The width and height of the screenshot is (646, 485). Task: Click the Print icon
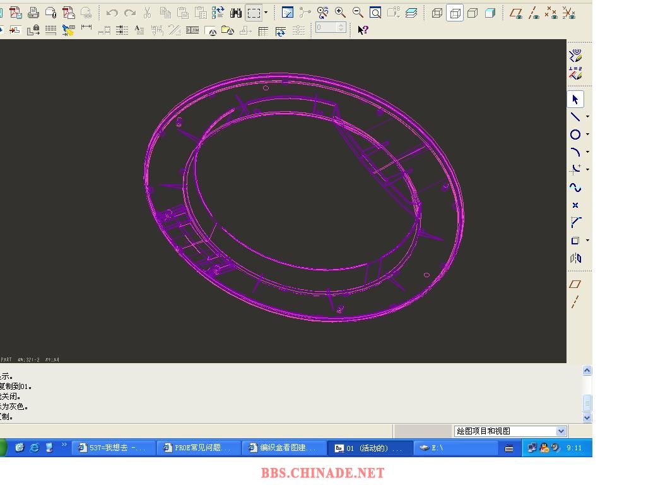click(33, 13)
